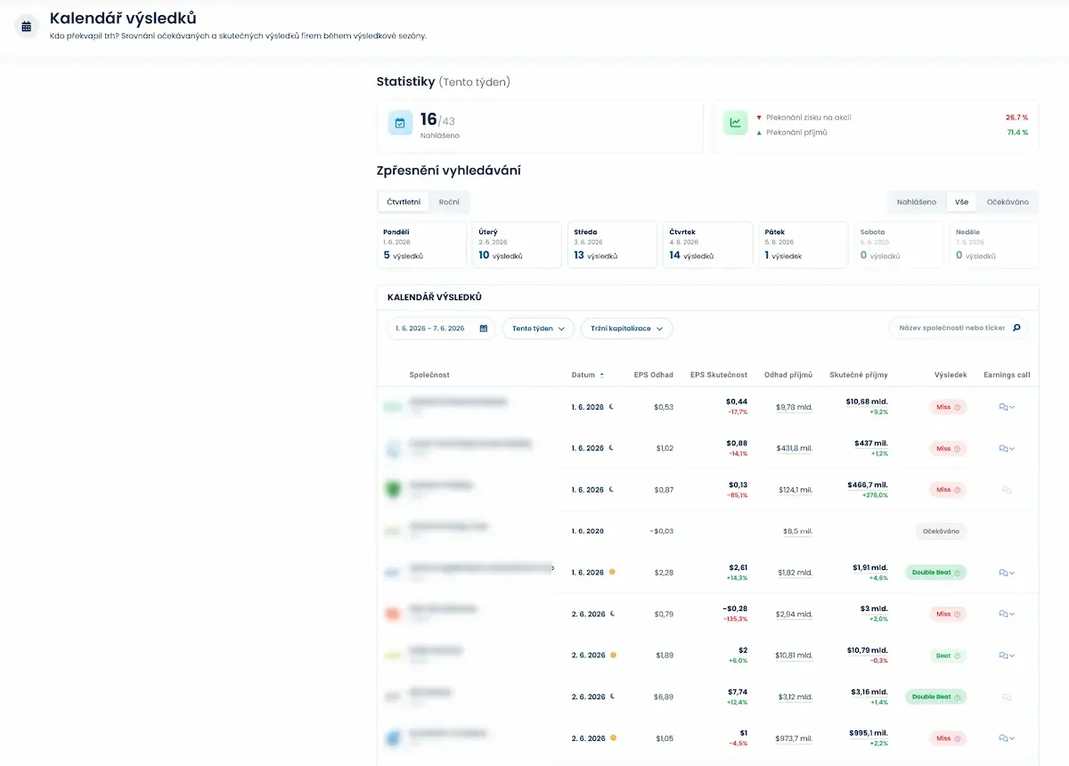Focus the Název společnosti nebo ticker search field
1069x766 pixels.
coord(959,328)
